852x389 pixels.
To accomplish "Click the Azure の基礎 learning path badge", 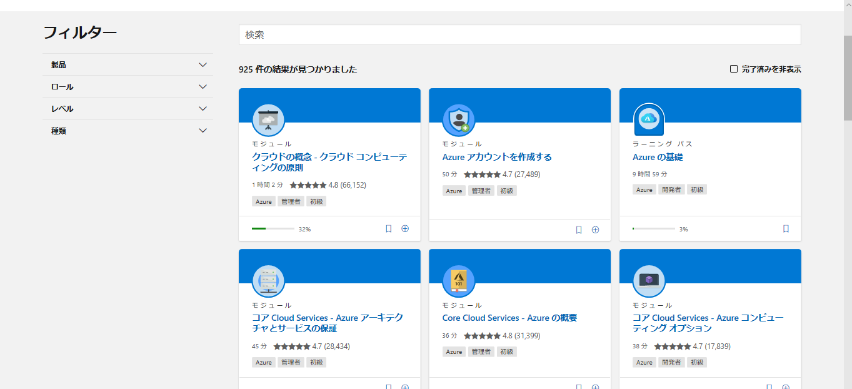I will (649, 120).
